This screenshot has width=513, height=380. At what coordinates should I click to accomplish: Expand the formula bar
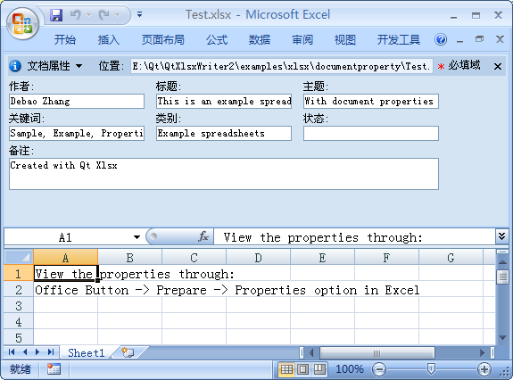tap(501, 236)
